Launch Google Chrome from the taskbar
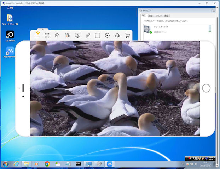The image size is (220, 169). point(47,164)
